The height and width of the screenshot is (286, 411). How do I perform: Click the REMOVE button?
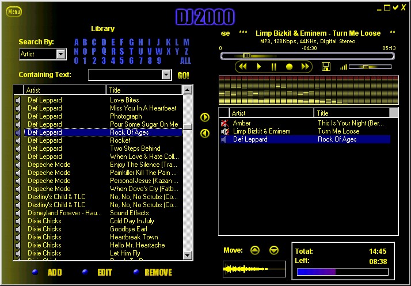click(x=158, y=272)
